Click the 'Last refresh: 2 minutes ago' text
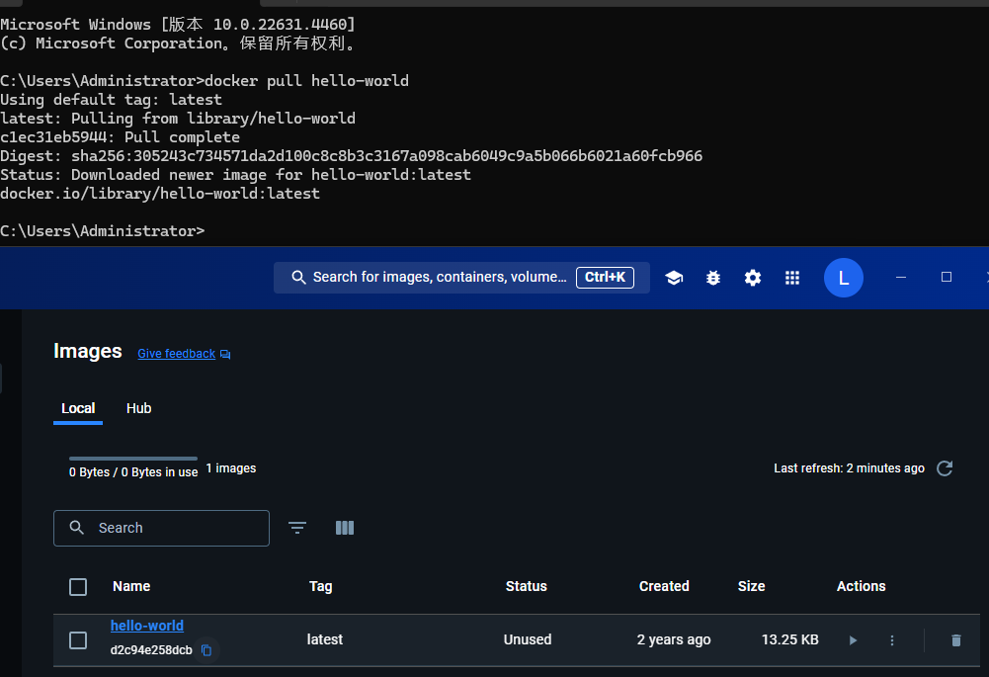Image resolution: width=989 pixels, height=677 pixels. 849,468
